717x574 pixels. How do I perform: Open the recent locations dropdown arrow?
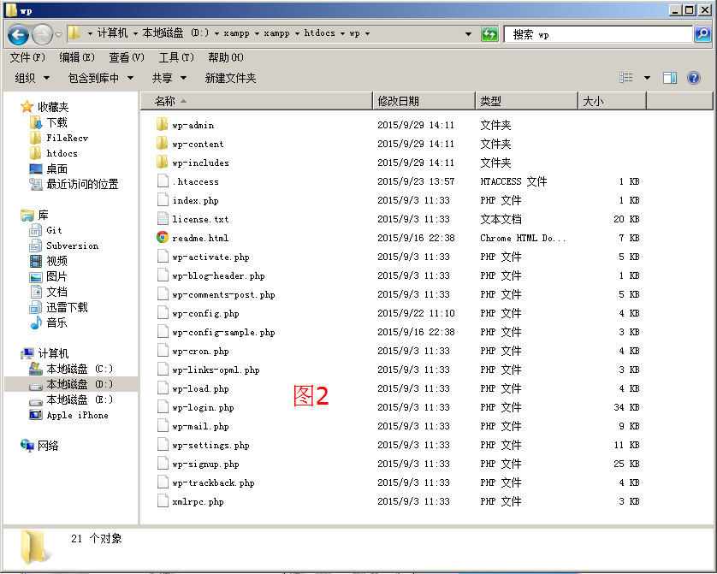(x=58, y=35)
